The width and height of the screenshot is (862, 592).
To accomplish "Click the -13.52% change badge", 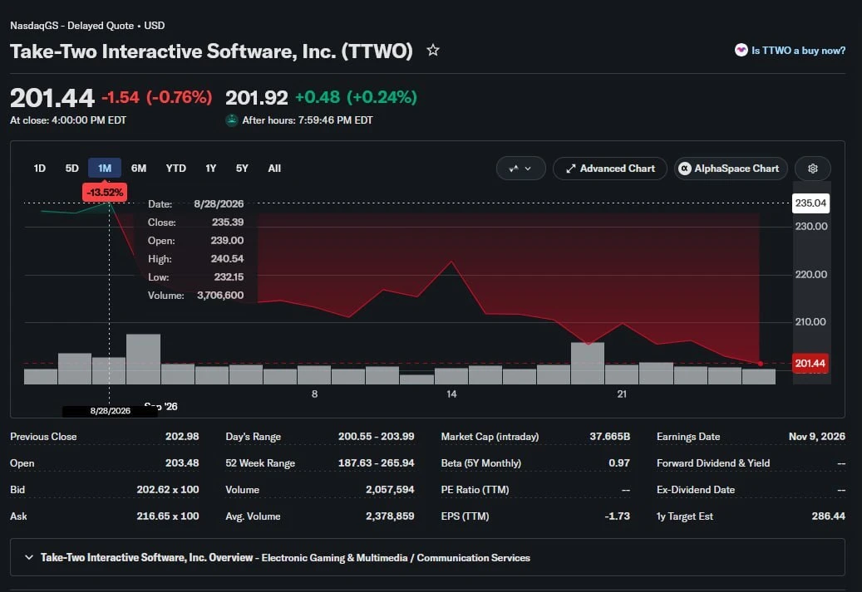I will [x=105, y=193].
